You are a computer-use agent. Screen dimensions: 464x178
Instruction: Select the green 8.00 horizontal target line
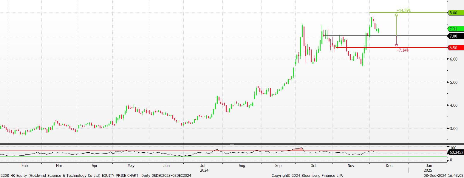tap(409, 13)
